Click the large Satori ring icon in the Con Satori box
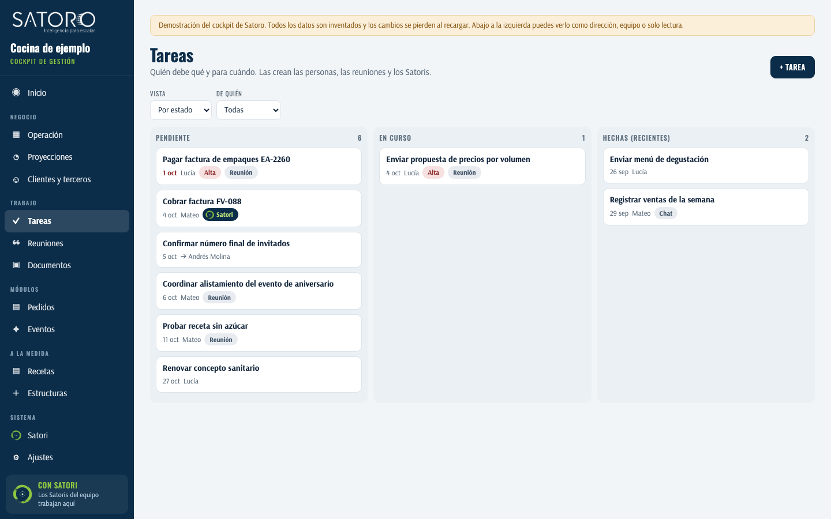The height and width of the screenshot is (519, 831). click(x=23, y=494)
